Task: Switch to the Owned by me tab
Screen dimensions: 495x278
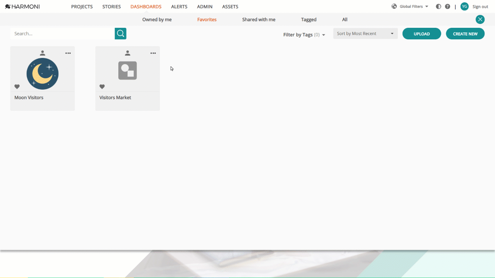Action: point(157,20)
